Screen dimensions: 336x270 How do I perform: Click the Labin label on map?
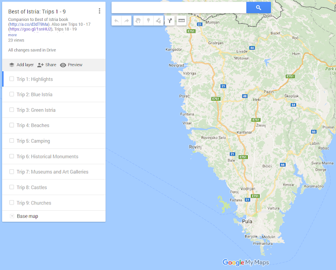click(314, 143)
